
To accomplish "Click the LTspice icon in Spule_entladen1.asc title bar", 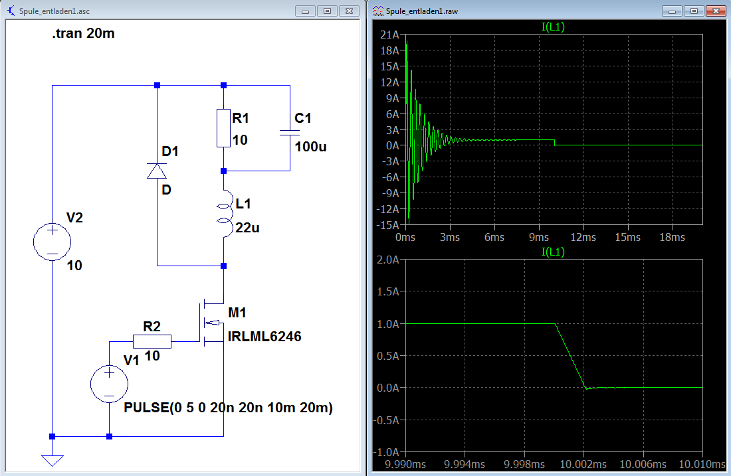I will (x=11, y=11).
